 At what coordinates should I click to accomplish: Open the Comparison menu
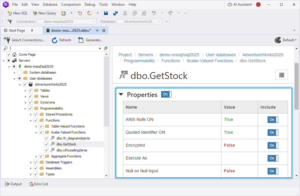click(71, 4)
